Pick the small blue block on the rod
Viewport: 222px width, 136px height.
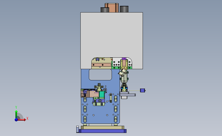(142, 90)
